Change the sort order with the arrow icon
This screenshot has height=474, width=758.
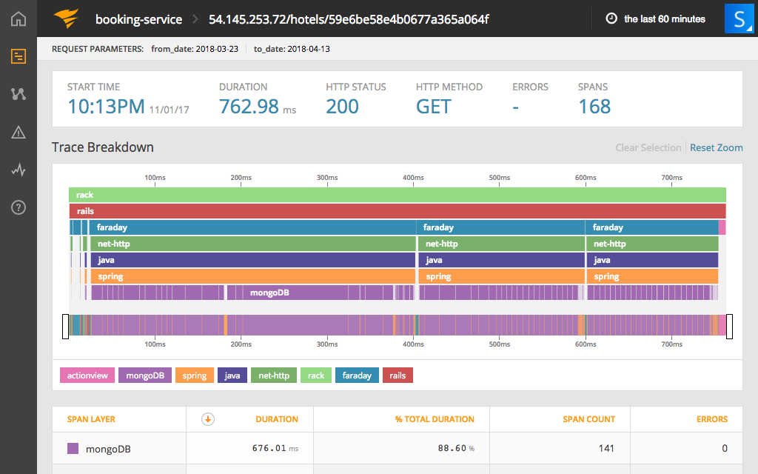pyautogui.click(x=208, y=418)
